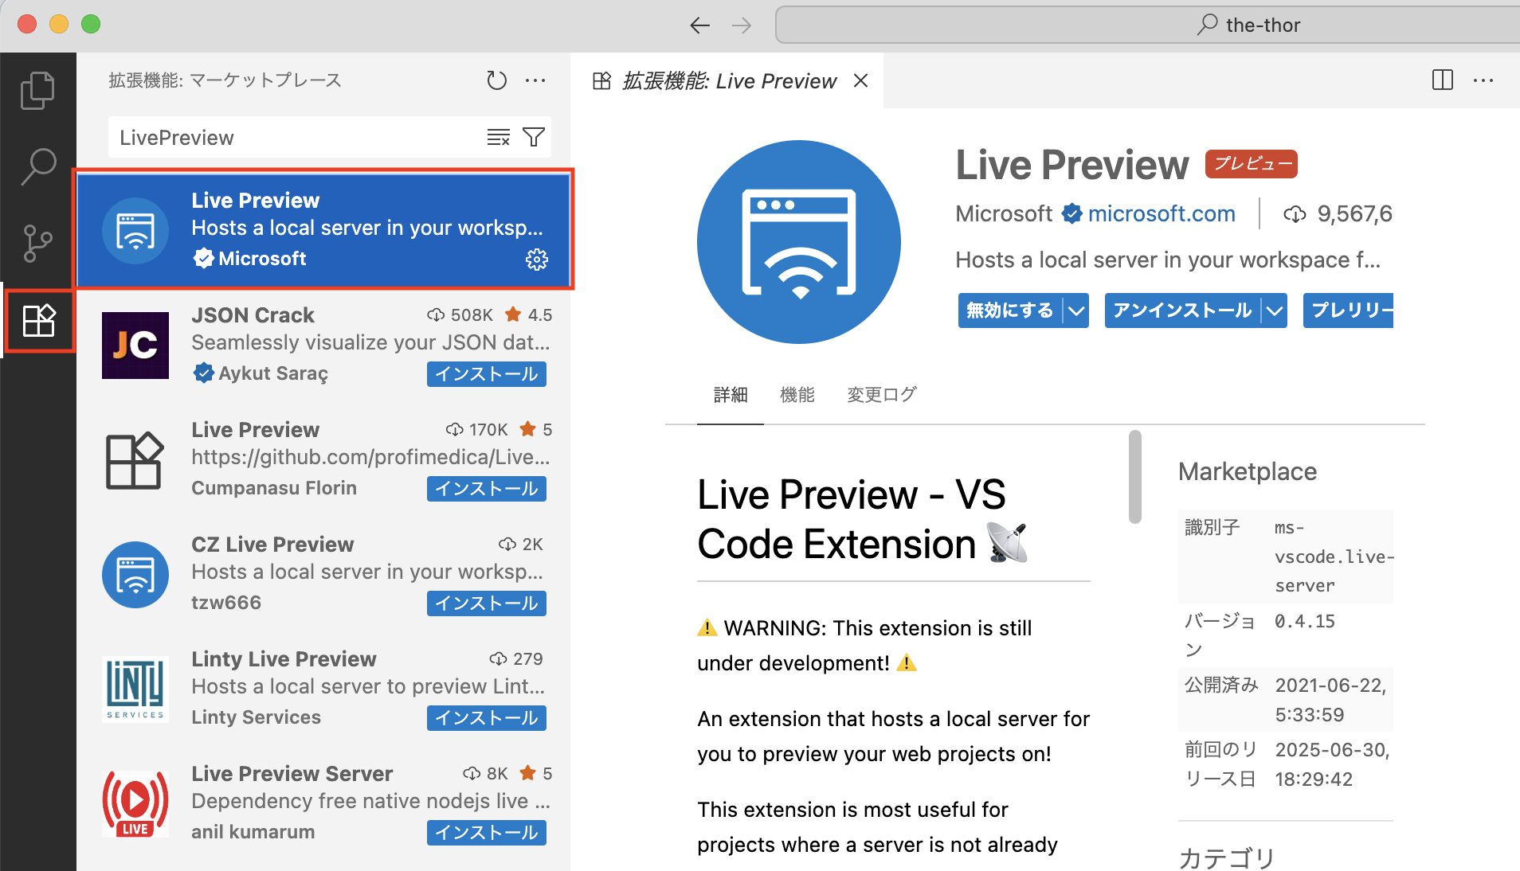The image size is (1520, 871).
Task: Click the JSON Crack extension icon
Action: coord(135,345)
